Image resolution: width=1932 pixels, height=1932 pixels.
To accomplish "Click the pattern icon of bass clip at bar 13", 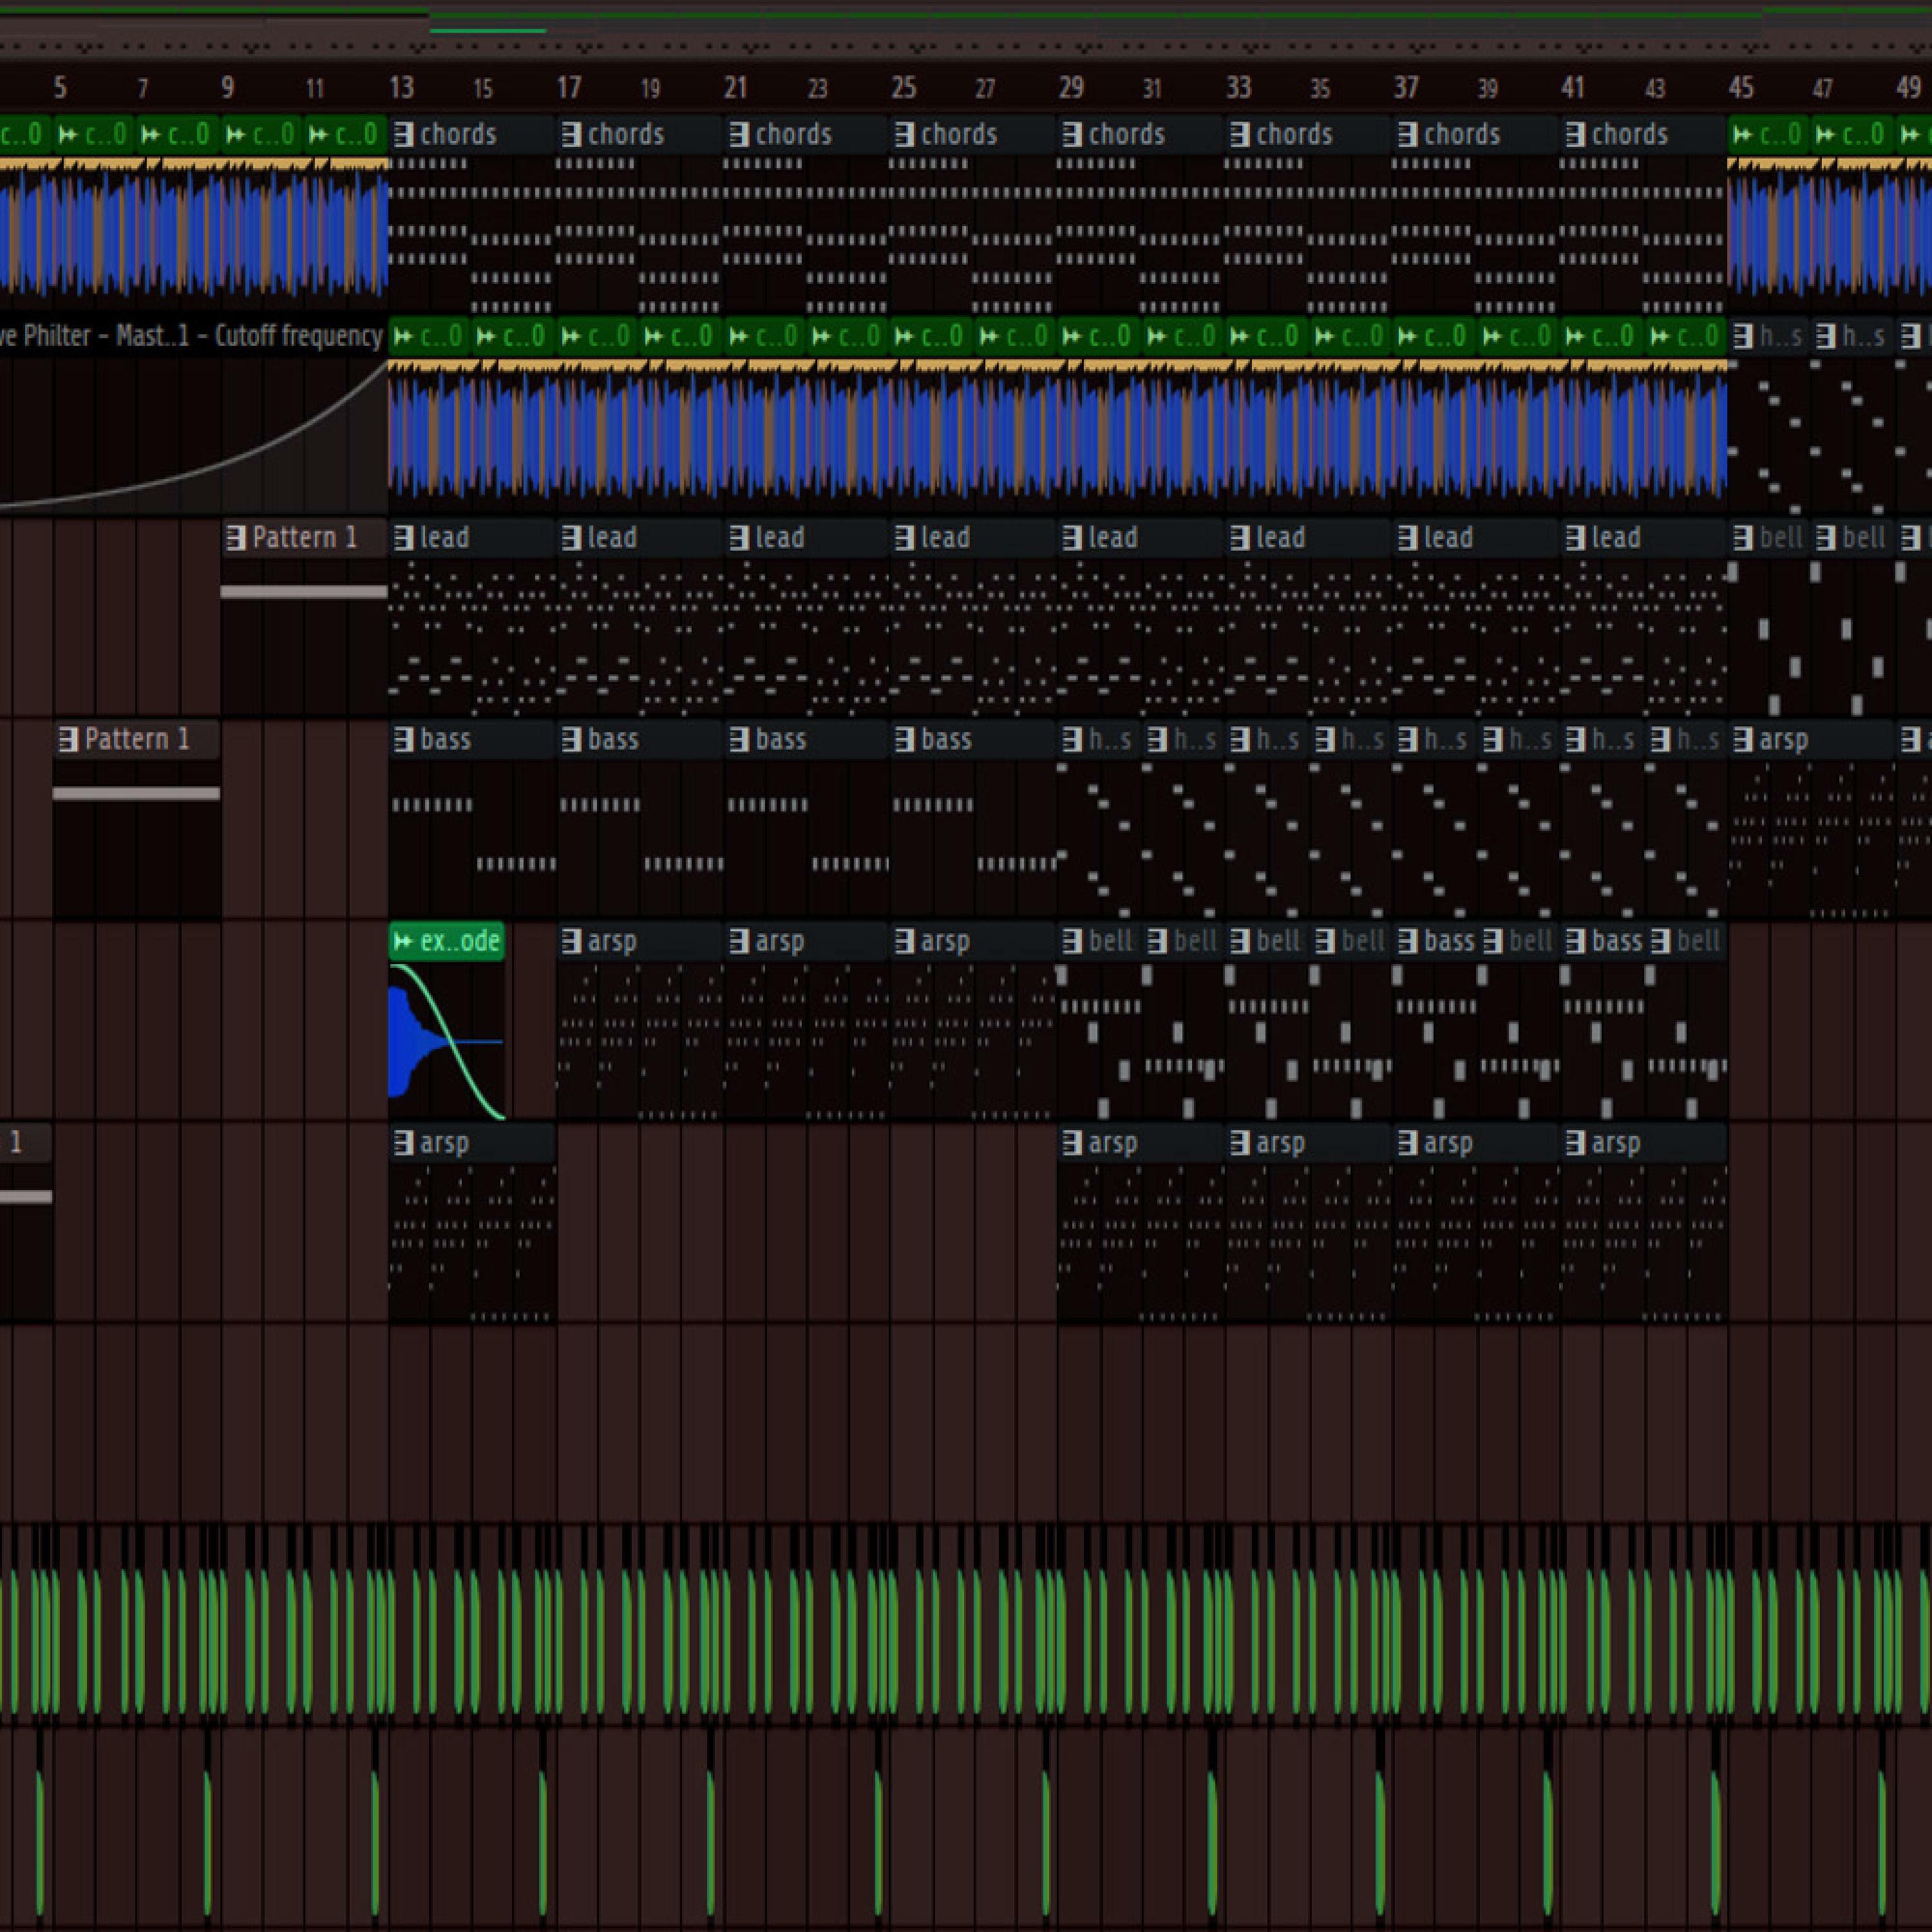I will click(404, 740).
